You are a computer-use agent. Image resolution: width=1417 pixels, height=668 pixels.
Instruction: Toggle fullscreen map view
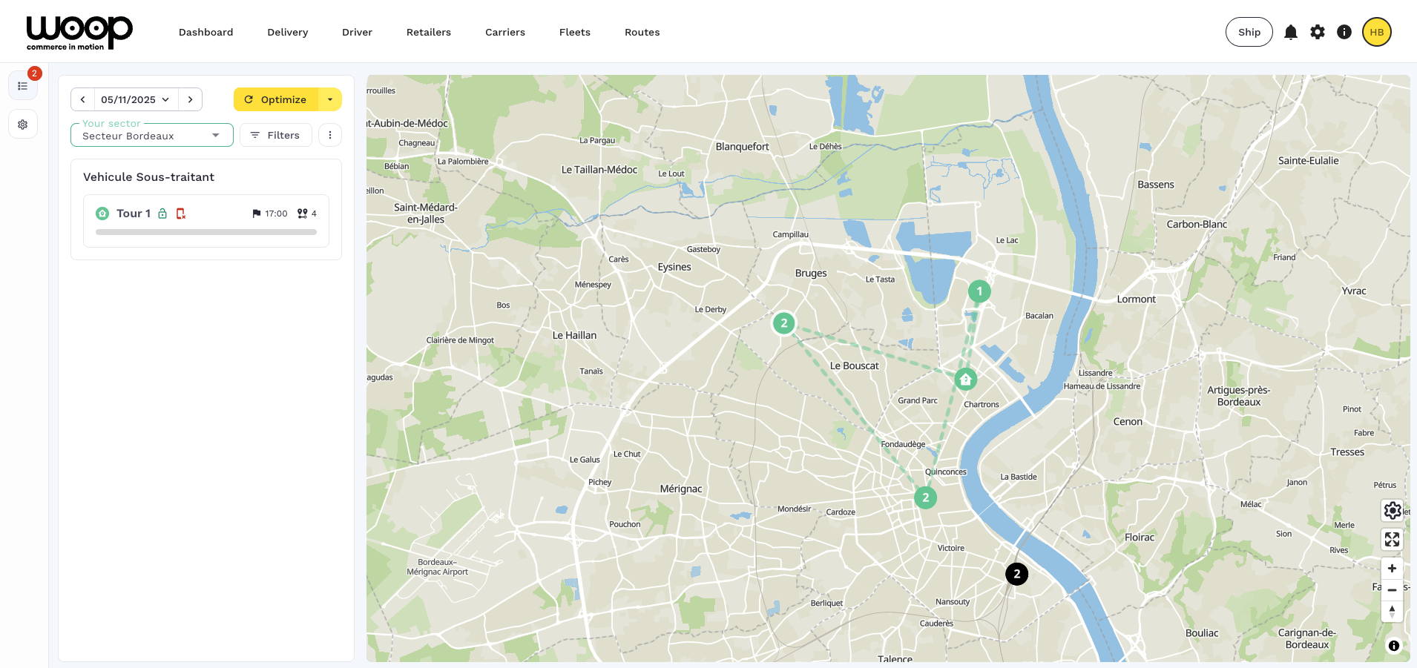pyautogui.click(x=1393, y=539)
